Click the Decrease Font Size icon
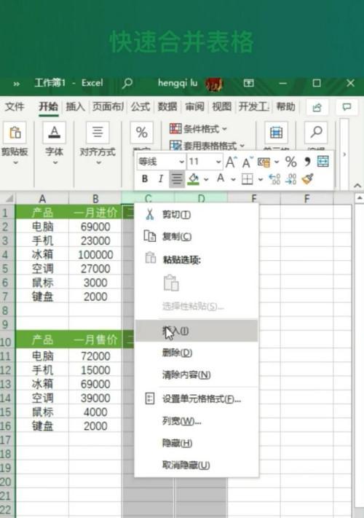Viewport: 364px width, 518px height. 248,162
